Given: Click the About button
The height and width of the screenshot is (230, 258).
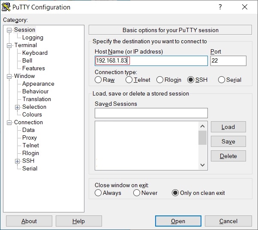Looking at the screenshot, I should click(29, 221).
